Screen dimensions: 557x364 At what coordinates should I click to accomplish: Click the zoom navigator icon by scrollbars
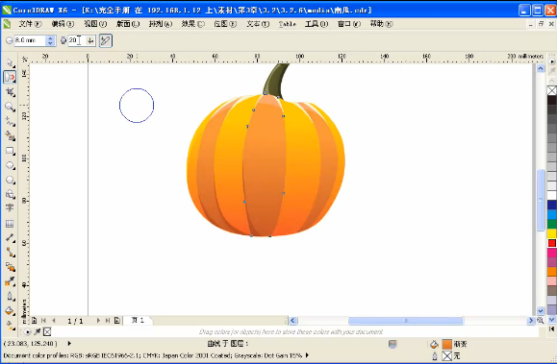click(541, 321)
